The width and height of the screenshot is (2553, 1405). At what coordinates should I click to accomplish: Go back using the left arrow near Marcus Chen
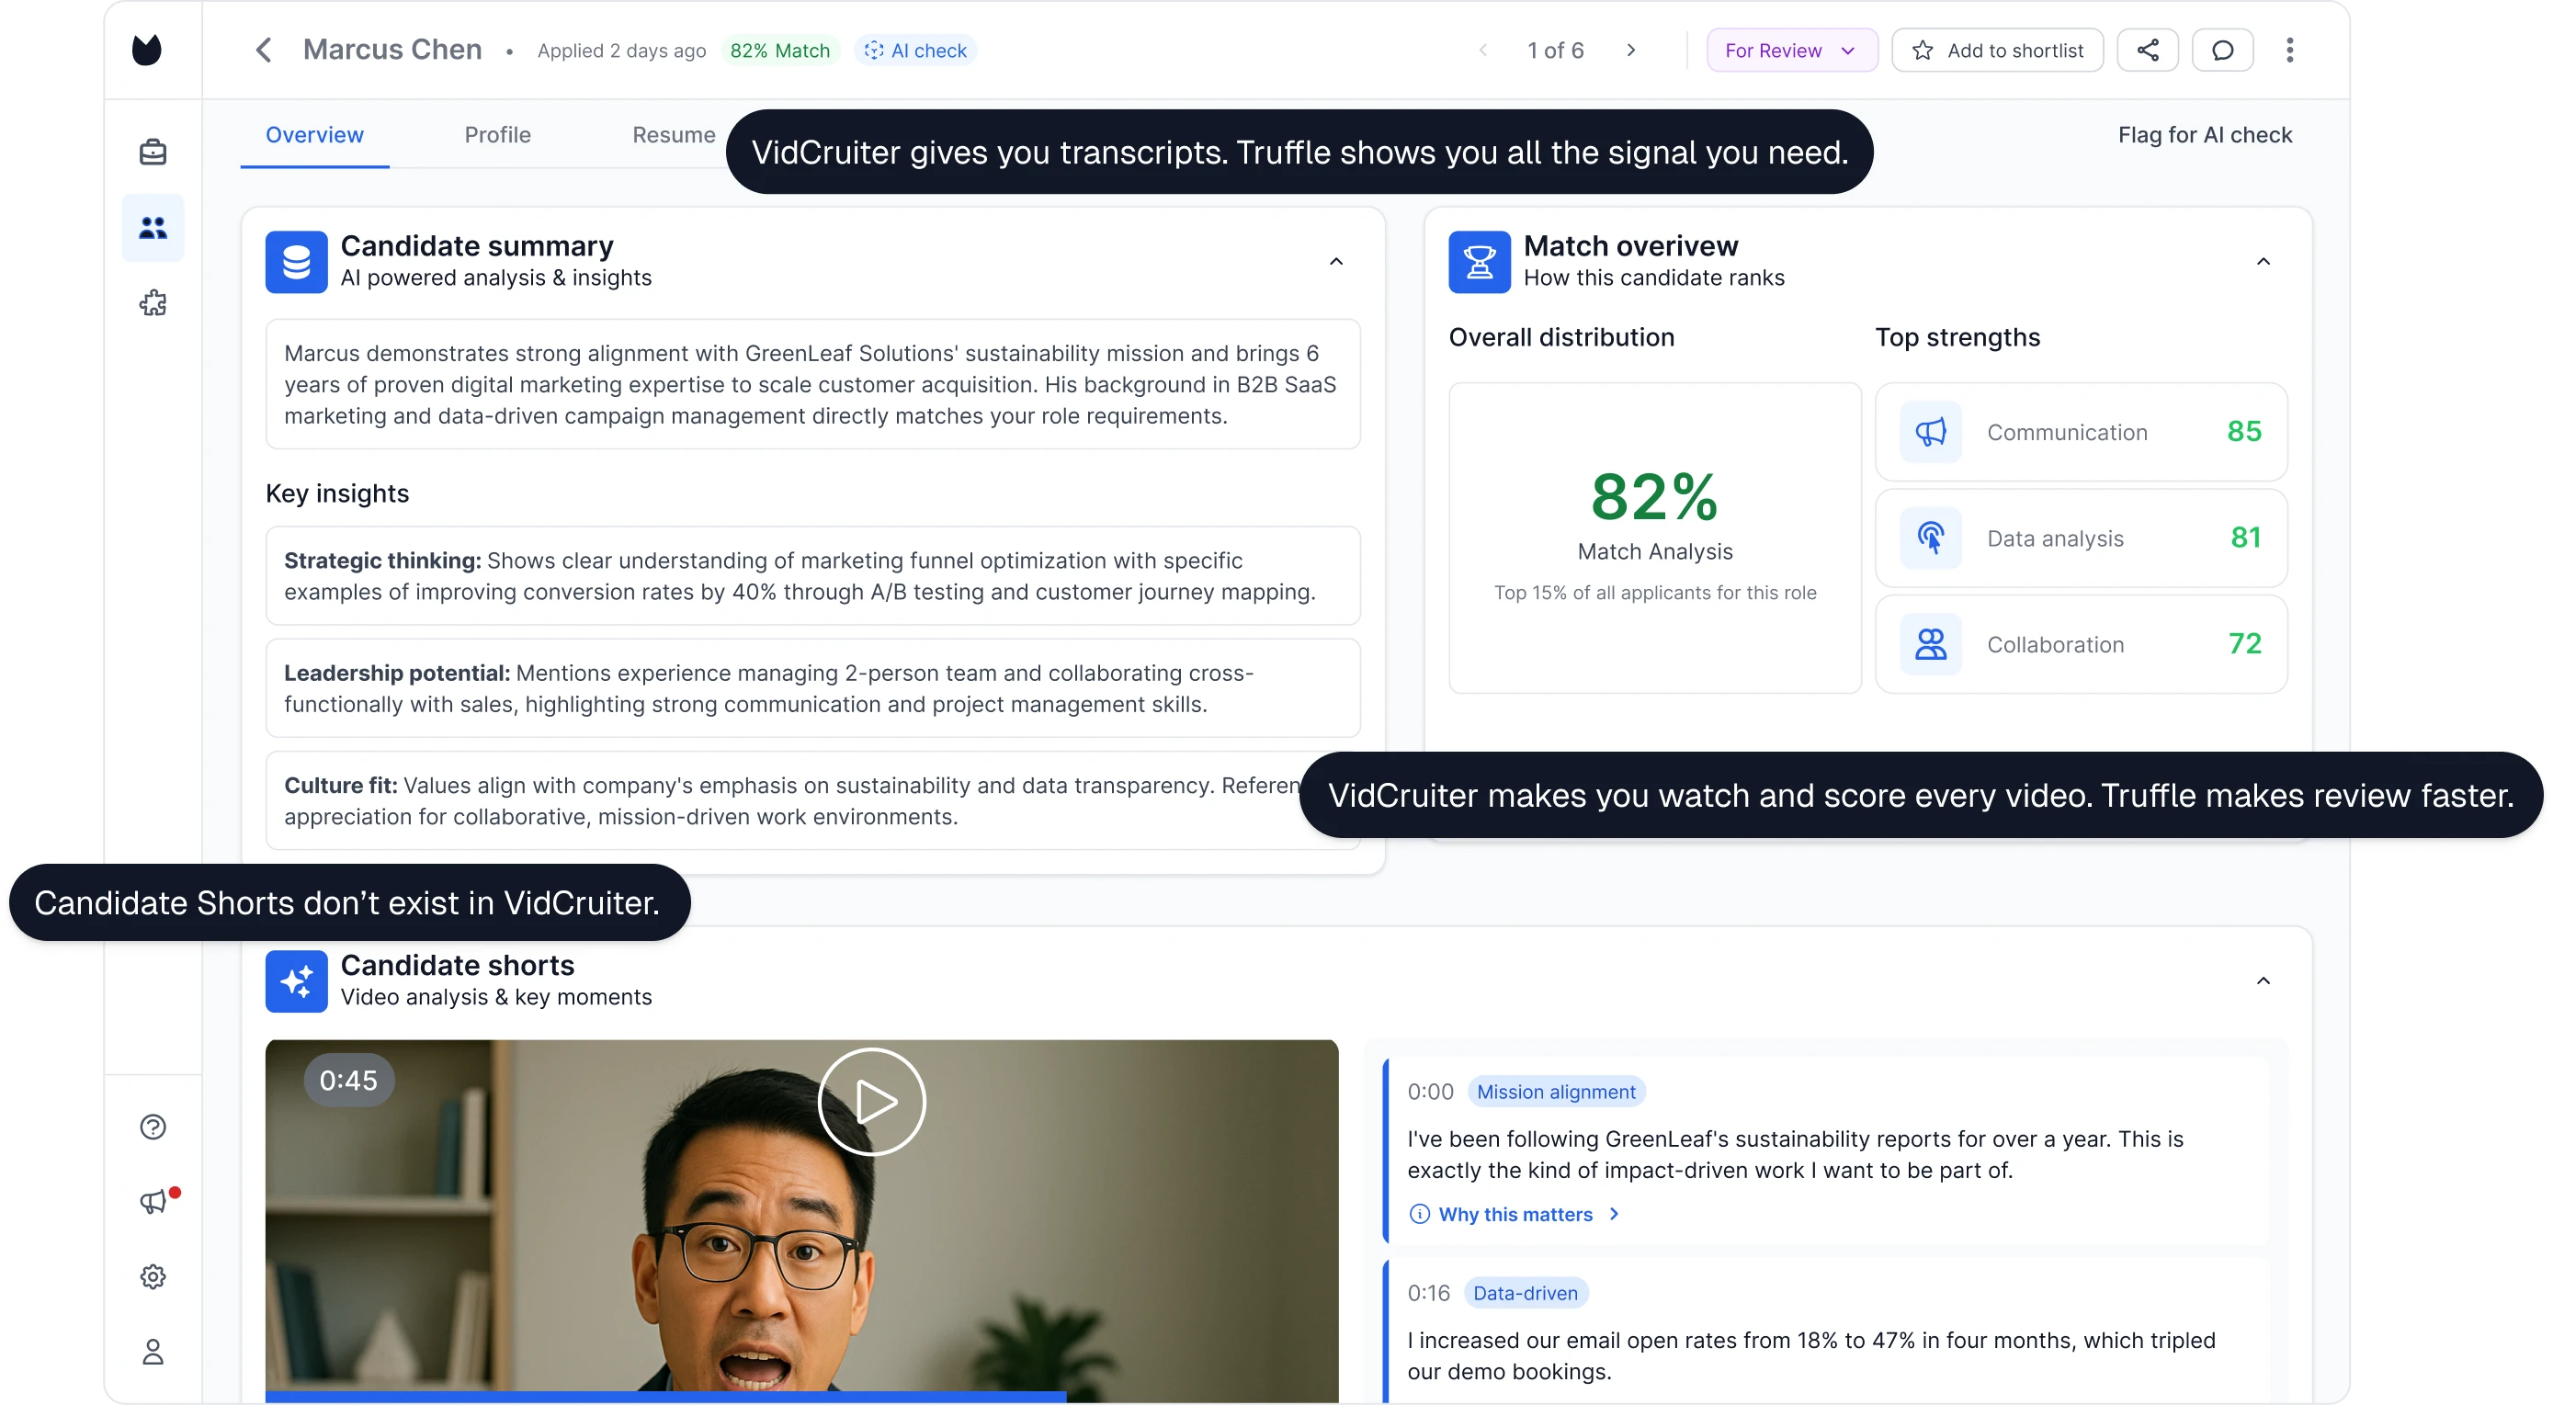264,51
